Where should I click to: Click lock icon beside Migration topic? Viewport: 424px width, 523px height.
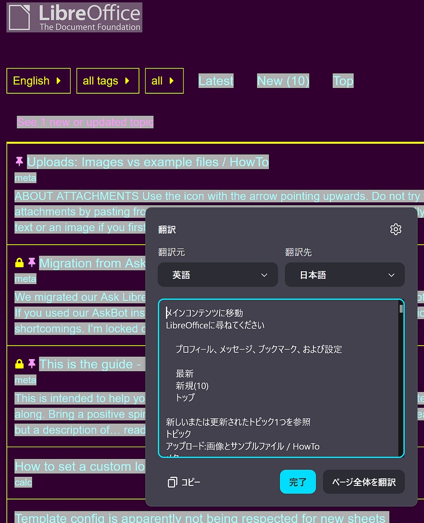(19, 263)
